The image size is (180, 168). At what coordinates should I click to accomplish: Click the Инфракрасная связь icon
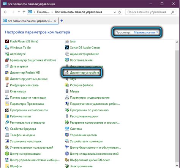tap(7, 85)
